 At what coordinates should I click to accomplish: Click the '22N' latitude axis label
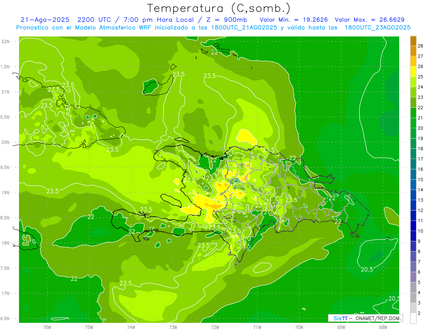[5, 41]
